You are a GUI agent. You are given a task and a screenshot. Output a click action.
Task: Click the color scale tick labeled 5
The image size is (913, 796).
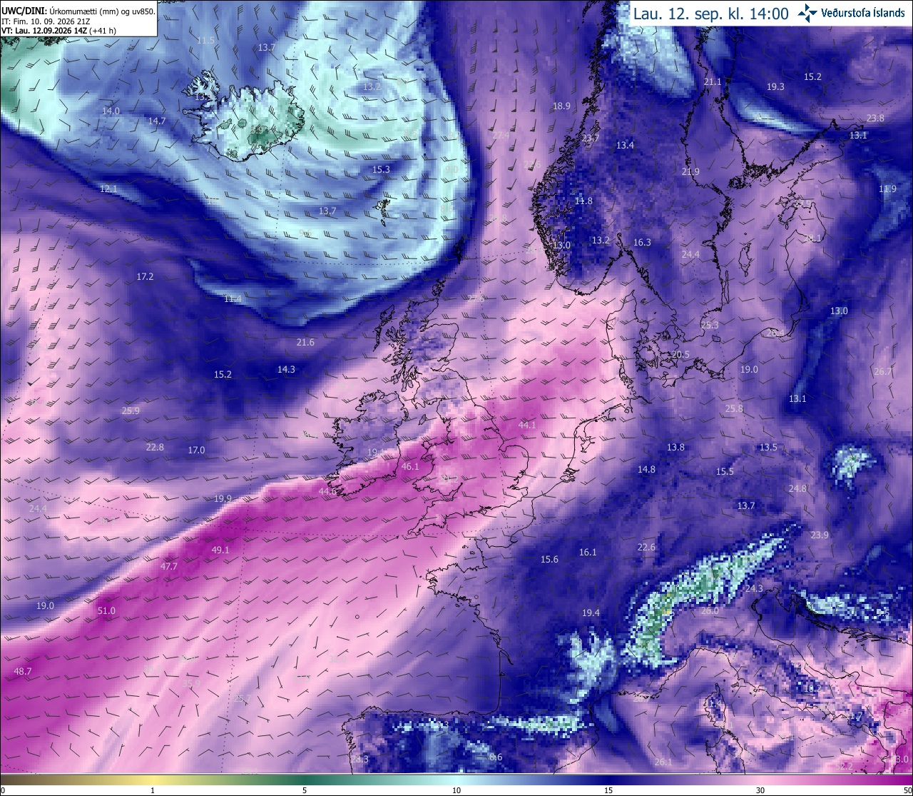point(305,790)
